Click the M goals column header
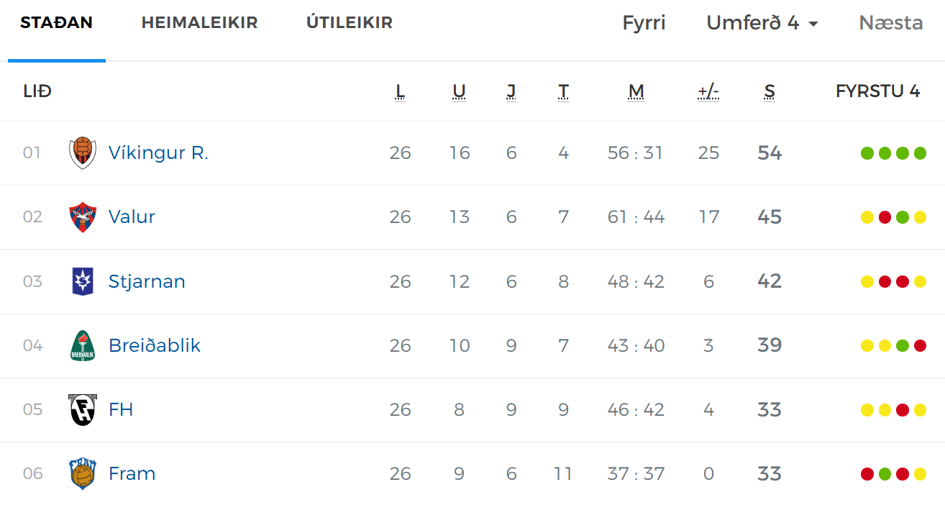The width and height of the screenshot is (945, 505). 636,91
